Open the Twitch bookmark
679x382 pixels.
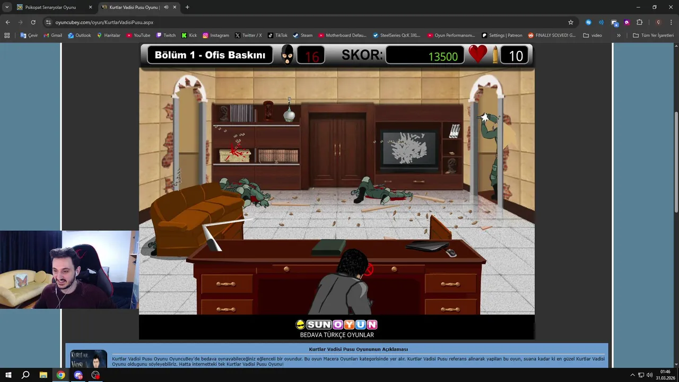166,36
